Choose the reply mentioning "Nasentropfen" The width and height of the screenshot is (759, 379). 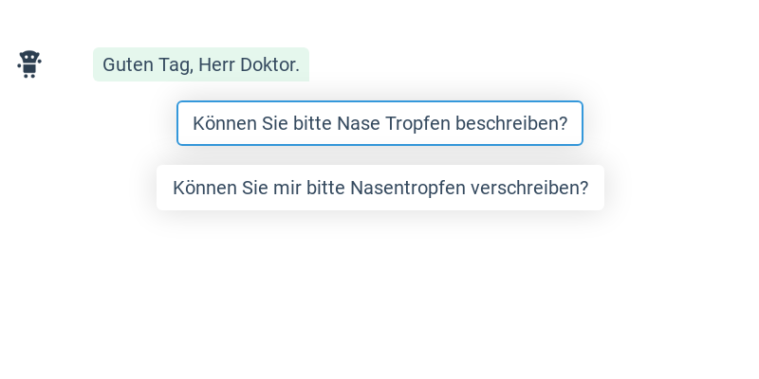[x=379, y=188]
